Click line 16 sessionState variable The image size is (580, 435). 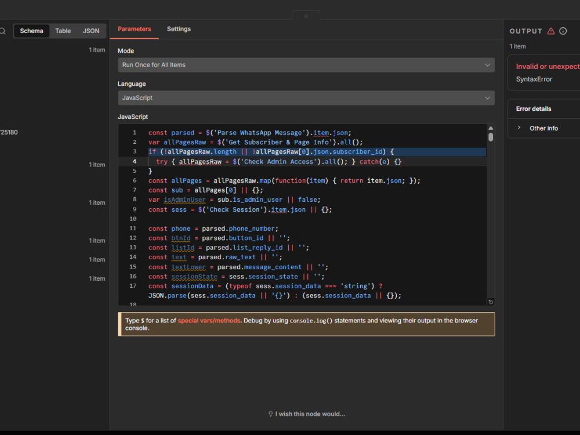[194, 277]
